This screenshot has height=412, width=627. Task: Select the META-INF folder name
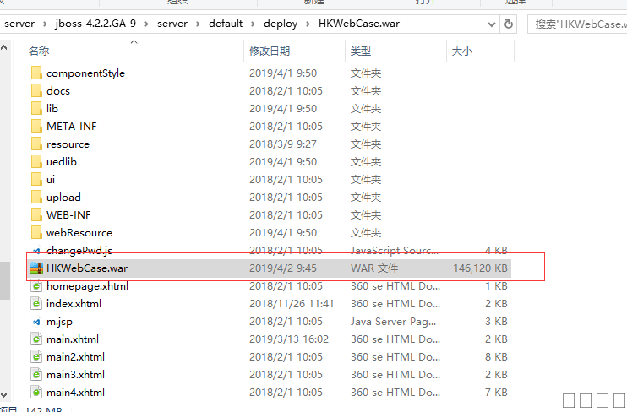coord(72,127)
